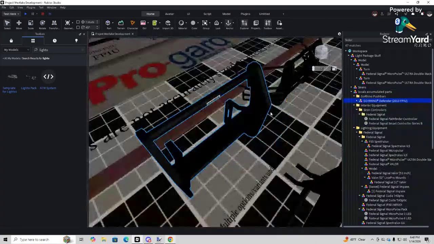The width and height of the screenshot is (434, 244).
Task: Collapse the Interior Equipment folder
Action: 354,105
